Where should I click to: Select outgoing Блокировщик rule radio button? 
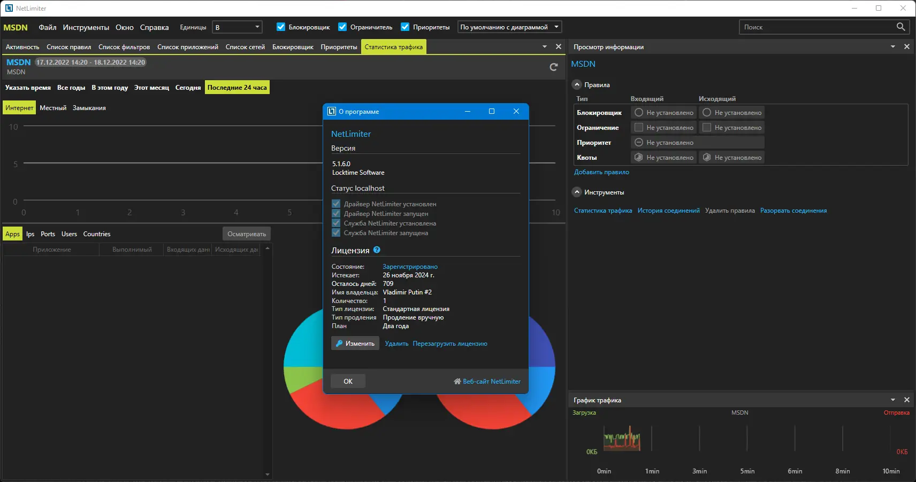pyautogui.click(x=707, y=112)
